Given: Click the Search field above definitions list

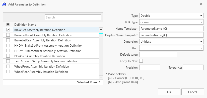Looking at the screenshot, I should pyautogui.click(x=73, y=17).
